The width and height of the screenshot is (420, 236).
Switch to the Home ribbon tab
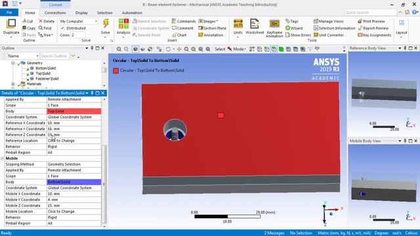(30, 12)
